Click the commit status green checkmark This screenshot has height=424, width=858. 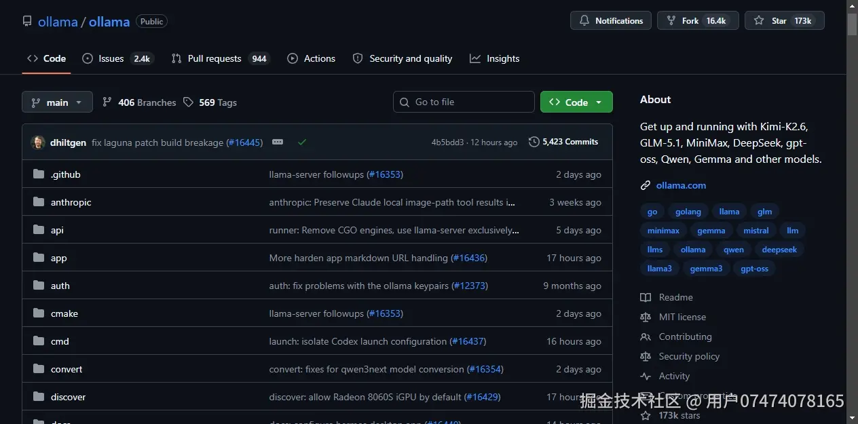302,142
